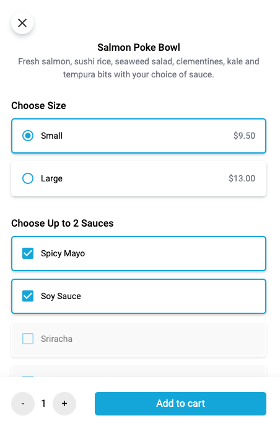280x426 pixels.
Task: Click the Salmon Poke Bowl title
Action: 139,47
